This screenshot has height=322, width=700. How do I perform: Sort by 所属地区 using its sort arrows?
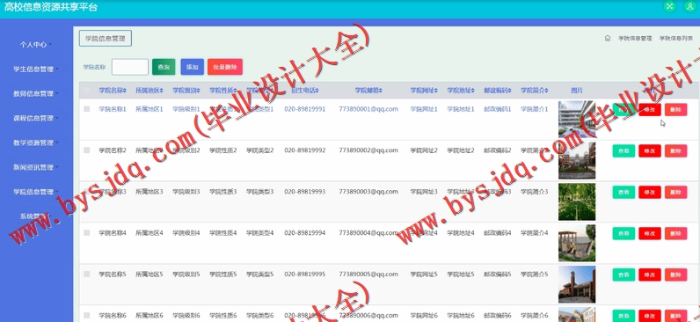(162, 91)
